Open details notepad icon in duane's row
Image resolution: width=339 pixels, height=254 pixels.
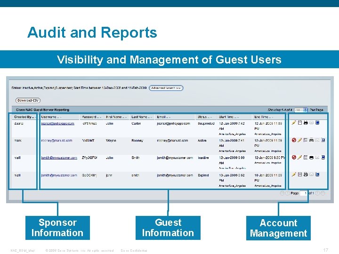(x=299, y=123)
